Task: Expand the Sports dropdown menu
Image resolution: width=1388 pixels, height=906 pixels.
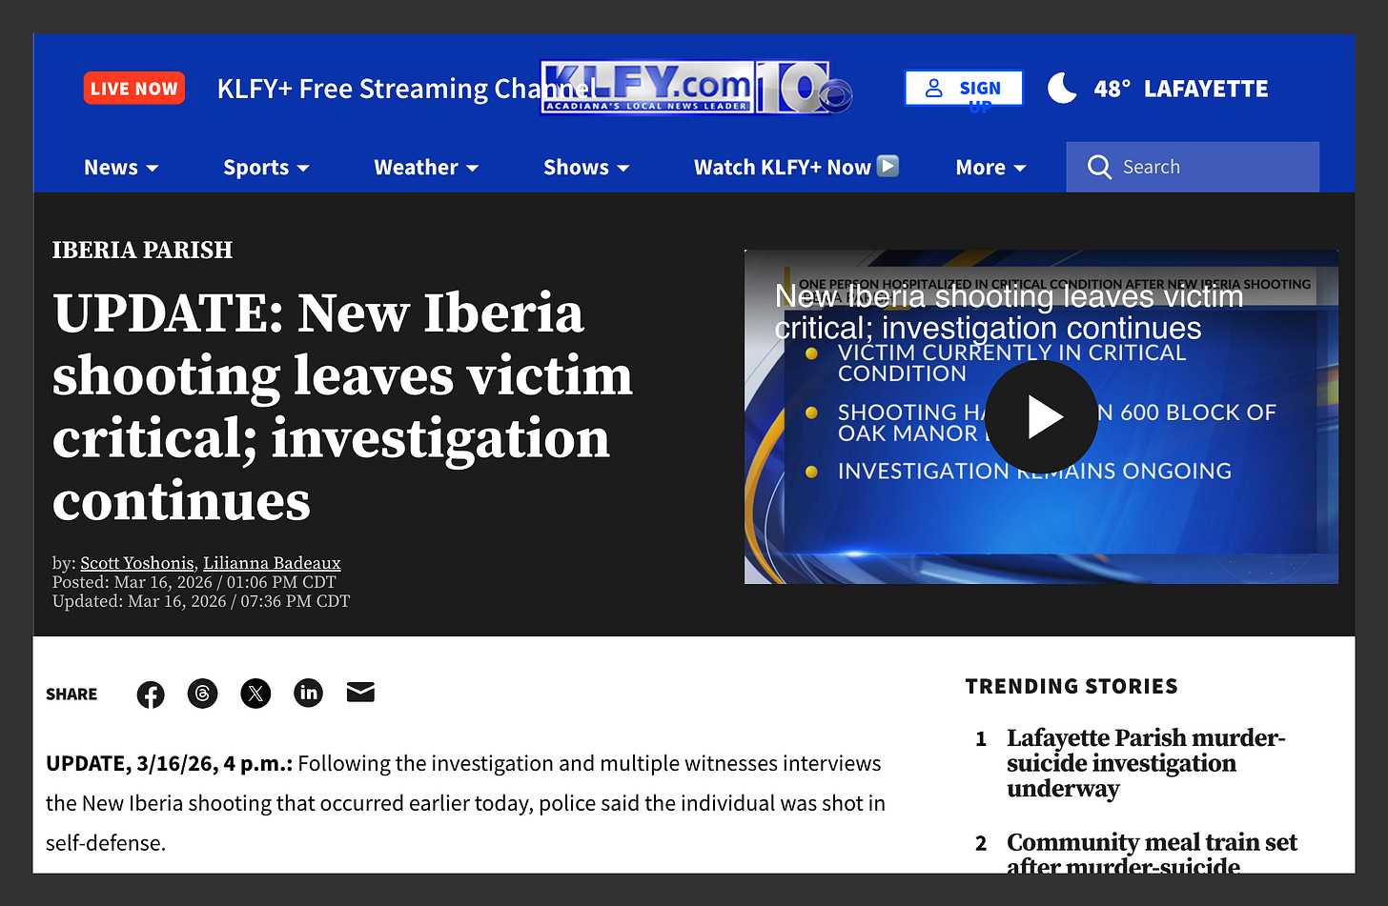Action: pos(266,168)
